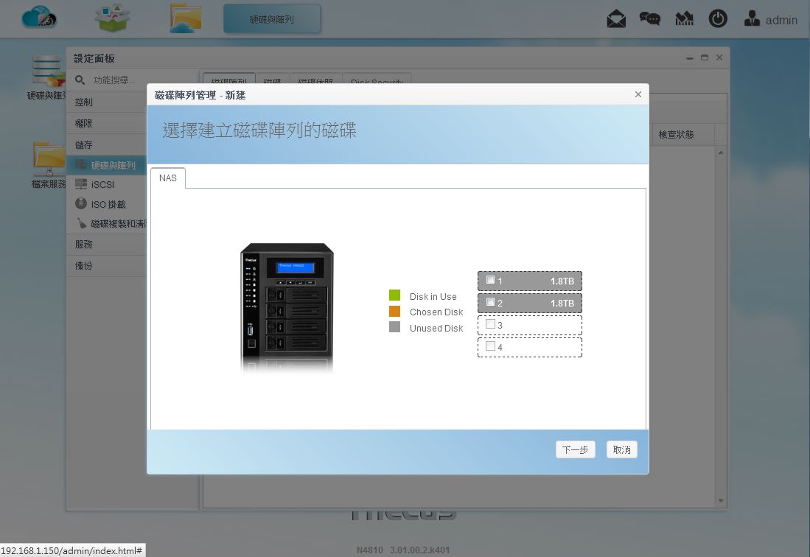Collapse the 儲存 section in settings sidebar
The width and height of the screenshot is (810, 557).
pyautogui.click(x=107, y=144)
